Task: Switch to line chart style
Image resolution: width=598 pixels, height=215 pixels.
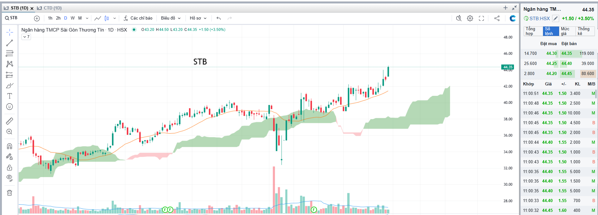Action: click(98, 18)
